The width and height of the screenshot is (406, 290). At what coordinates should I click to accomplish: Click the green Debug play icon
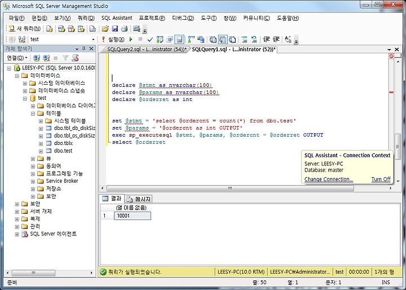[131, 39]
